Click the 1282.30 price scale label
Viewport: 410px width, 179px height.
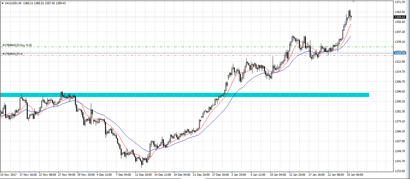tap(399, 111)
